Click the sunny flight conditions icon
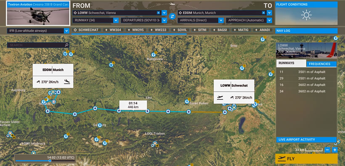The height and width of the screenshot is (166, 345). click(306, 15)
